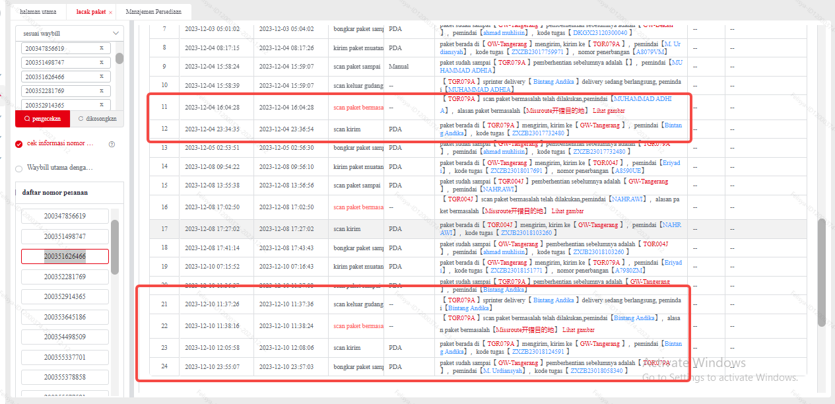The image size is (835, 404).
Task: Select order 200347856619 in daftar nomor pesanan
Action: tap(65, 216)
